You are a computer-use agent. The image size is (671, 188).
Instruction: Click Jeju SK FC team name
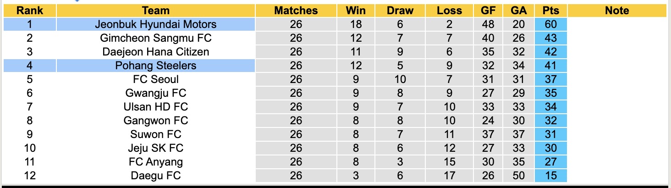156,148
